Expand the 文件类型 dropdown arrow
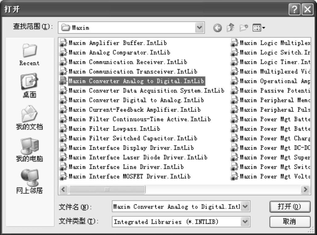Image resolution: width=317 pixels, height=235 pixels. tap(245, 222)
